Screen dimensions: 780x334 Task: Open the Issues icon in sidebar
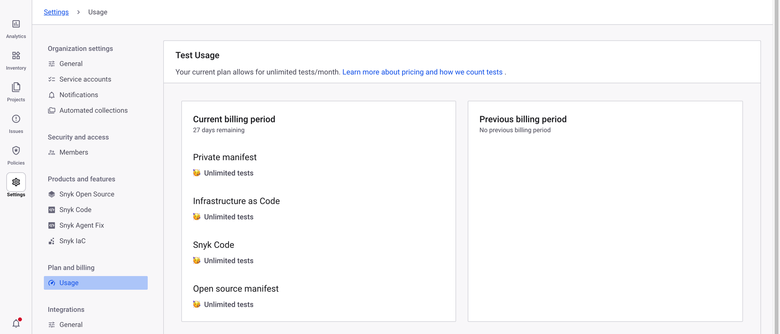(x=16, y=119)
